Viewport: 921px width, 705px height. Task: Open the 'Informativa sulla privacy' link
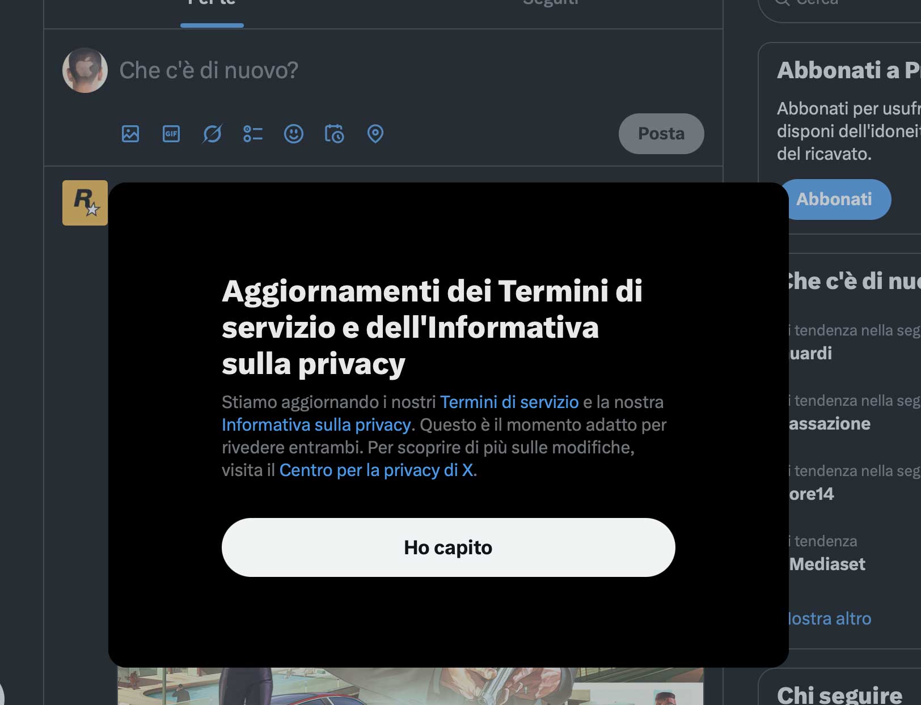tap(316, 424)
